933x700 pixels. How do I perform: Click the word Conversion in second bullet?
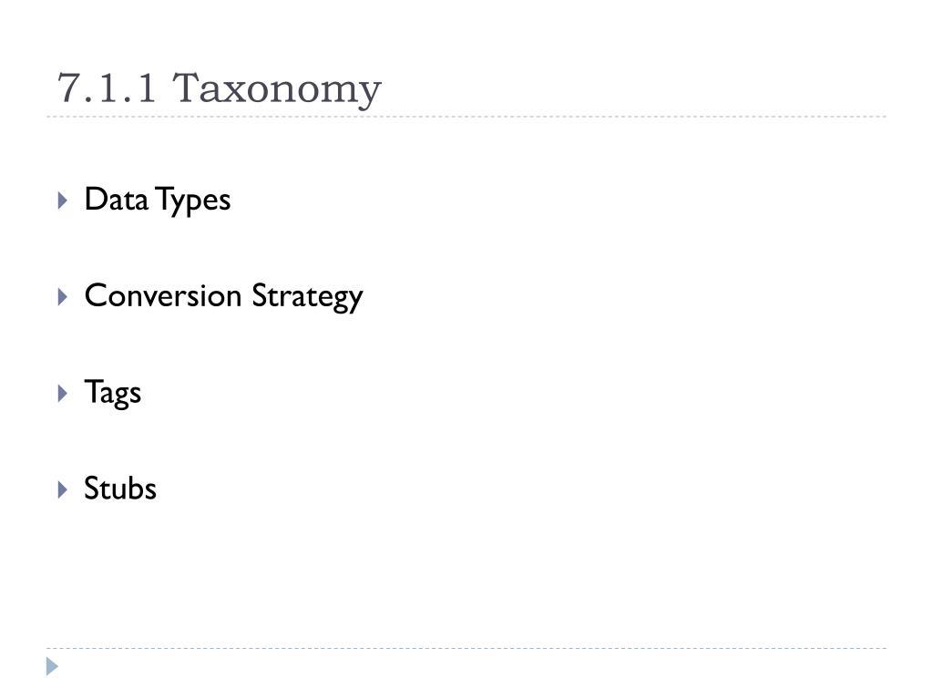[x=162, y=296]
